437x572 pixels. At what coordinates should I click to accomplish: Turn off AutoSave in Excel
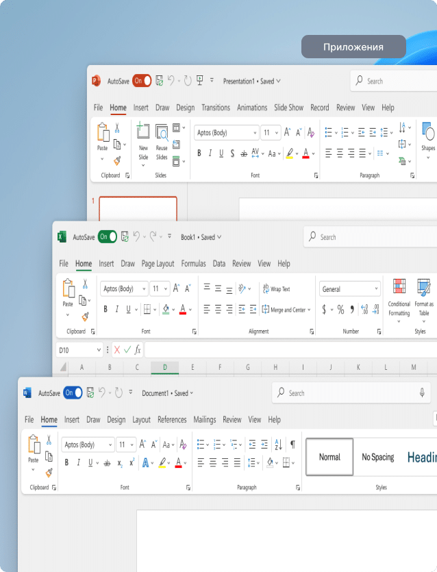108,237
